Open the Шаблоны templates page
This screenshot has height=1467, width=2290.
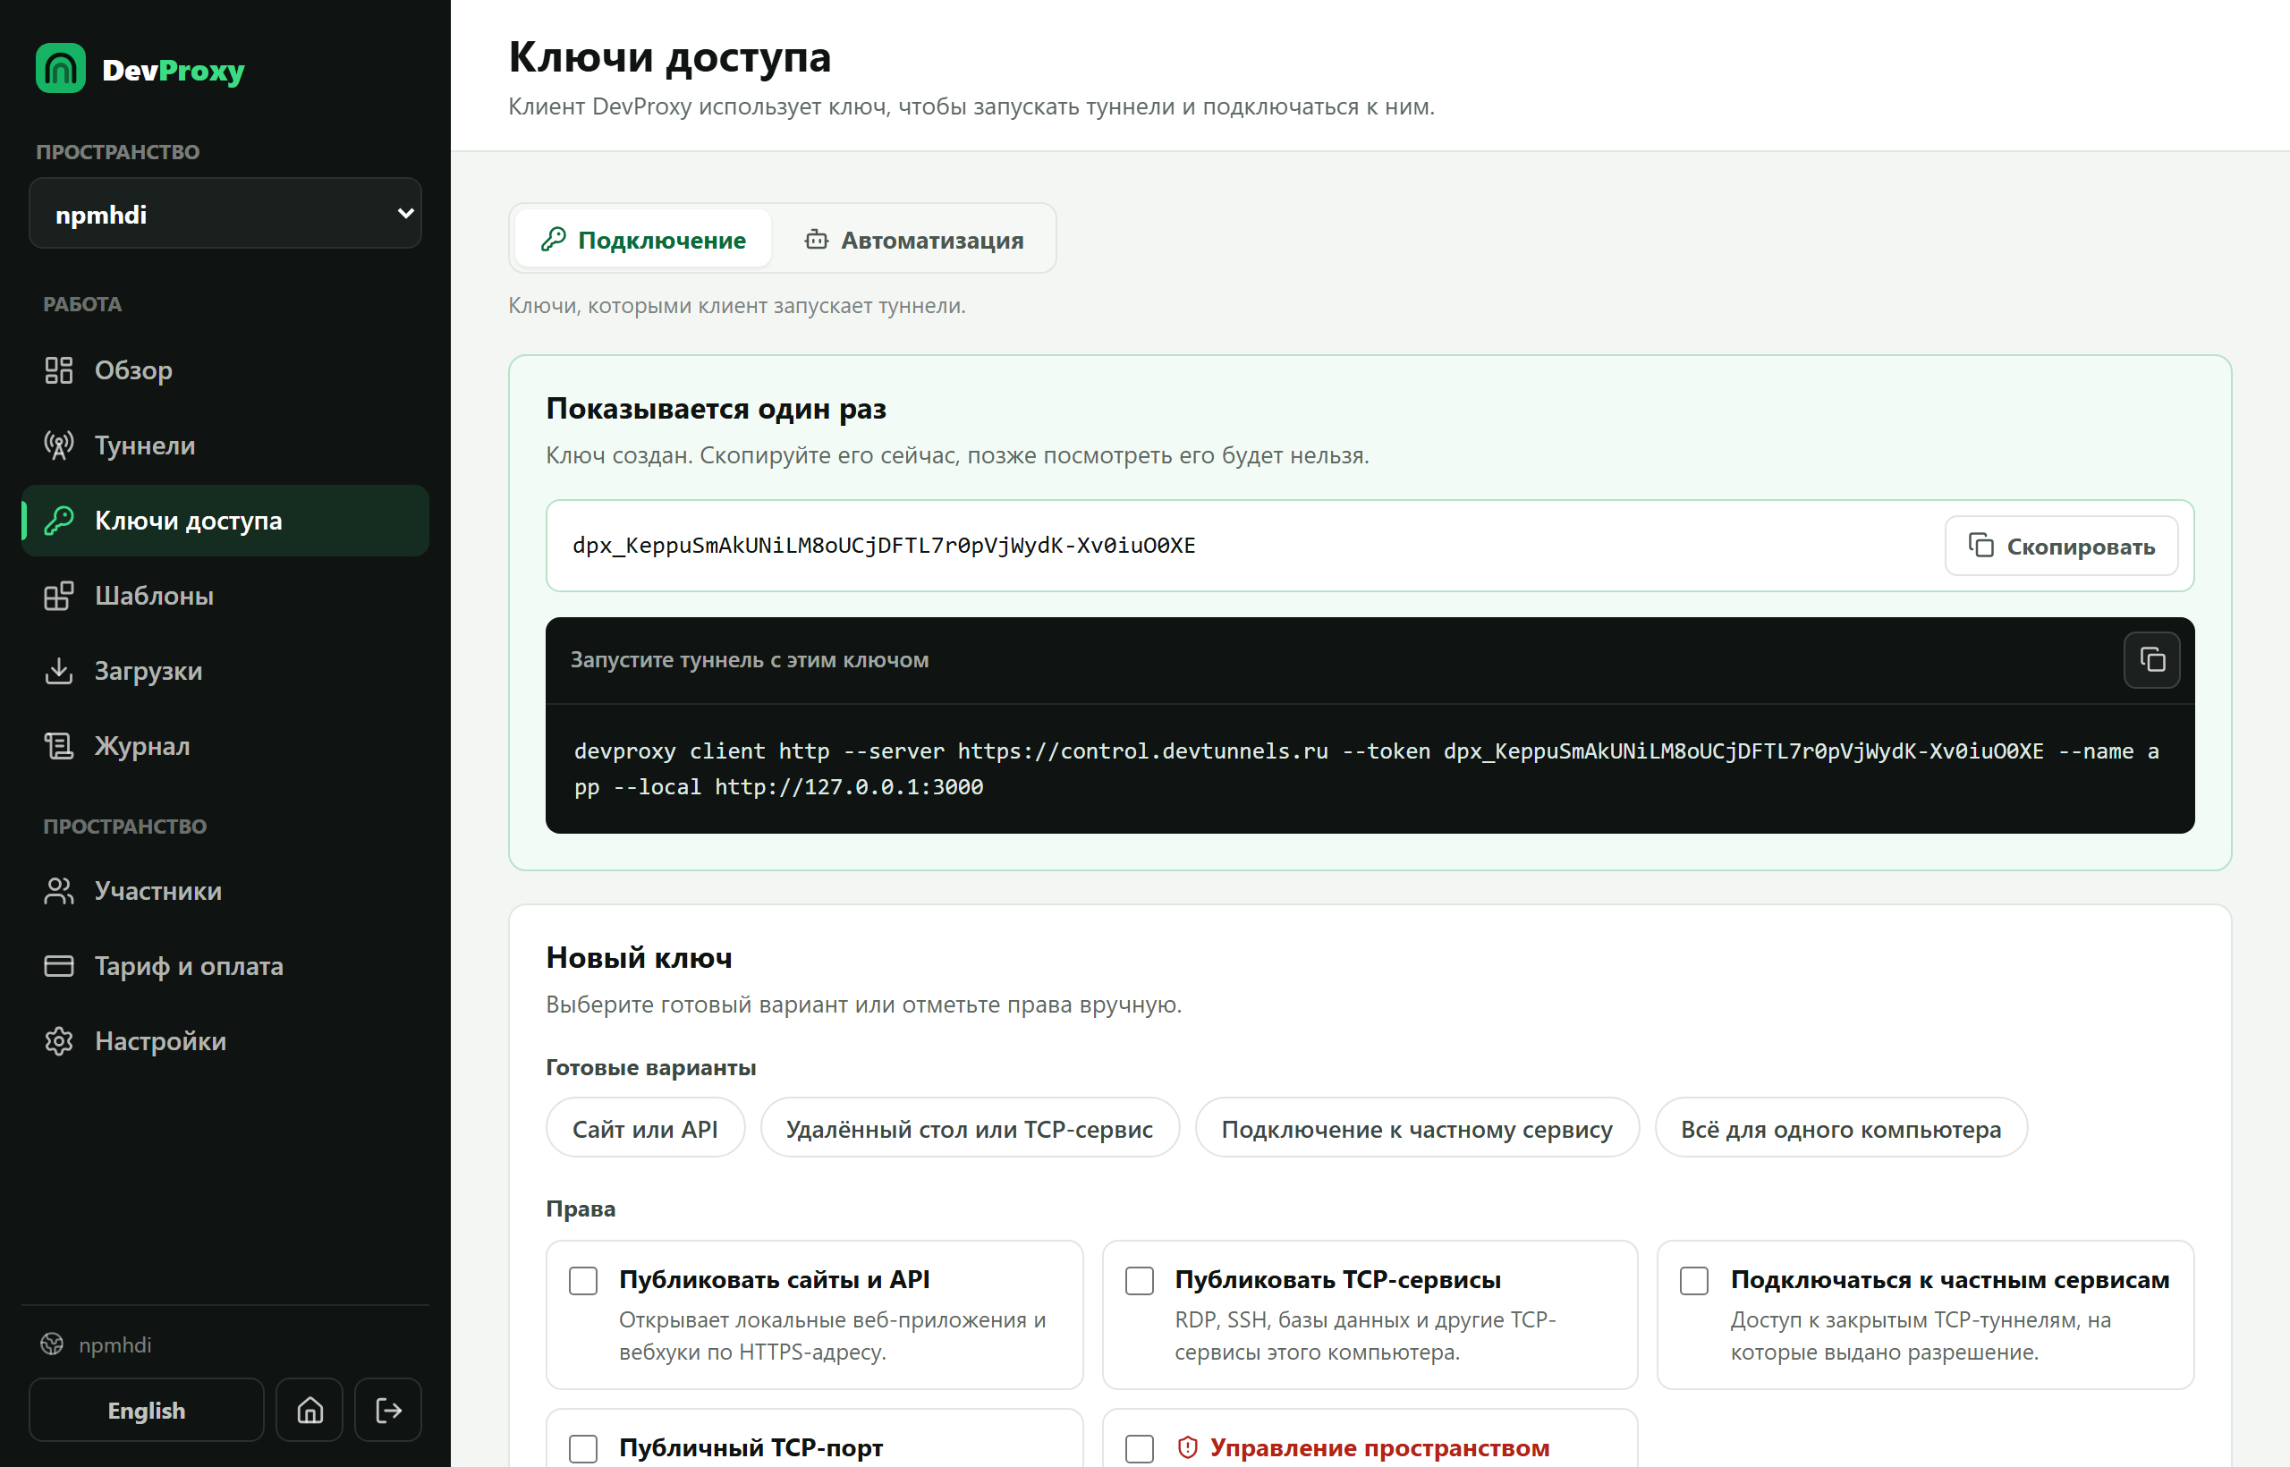tap(225, 597)
